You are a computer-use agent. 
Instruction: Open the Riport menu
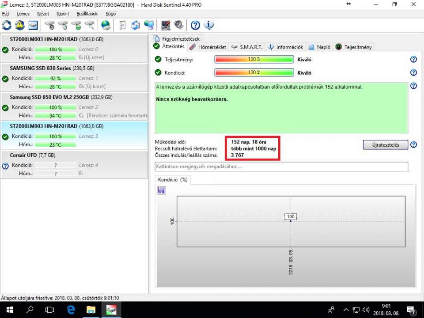click(x=63, y=14)
